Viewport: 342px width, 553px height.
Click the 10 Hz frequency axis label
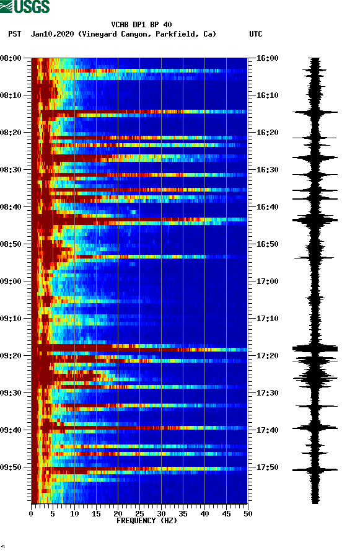pyautogui.click(x=74, y=513)
